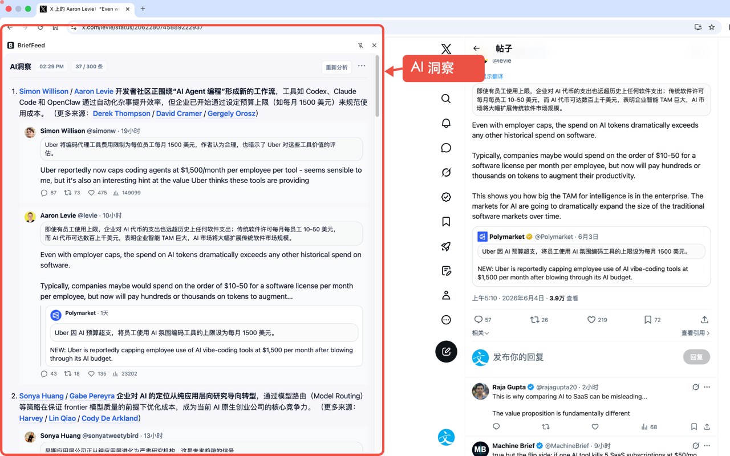Open Grok in X sidebar
The width and height of the screenshot is (730, 456).
pyautogui.click(x=446, y=173)
